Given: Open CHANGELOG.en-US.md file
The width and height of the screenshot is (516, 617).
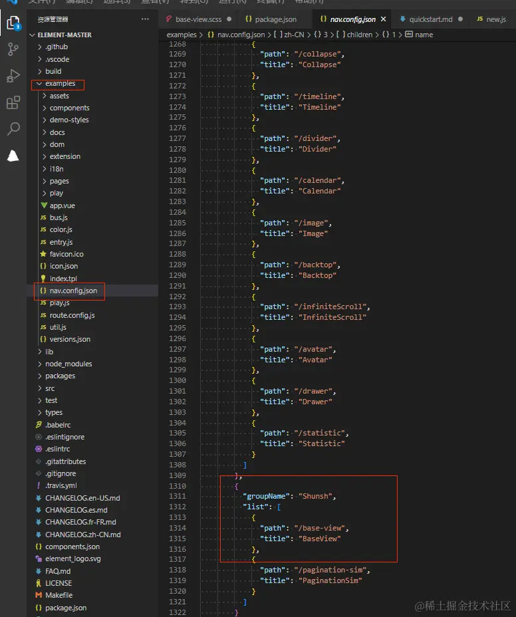Looking at the screenshot, I should pos(82,498).
